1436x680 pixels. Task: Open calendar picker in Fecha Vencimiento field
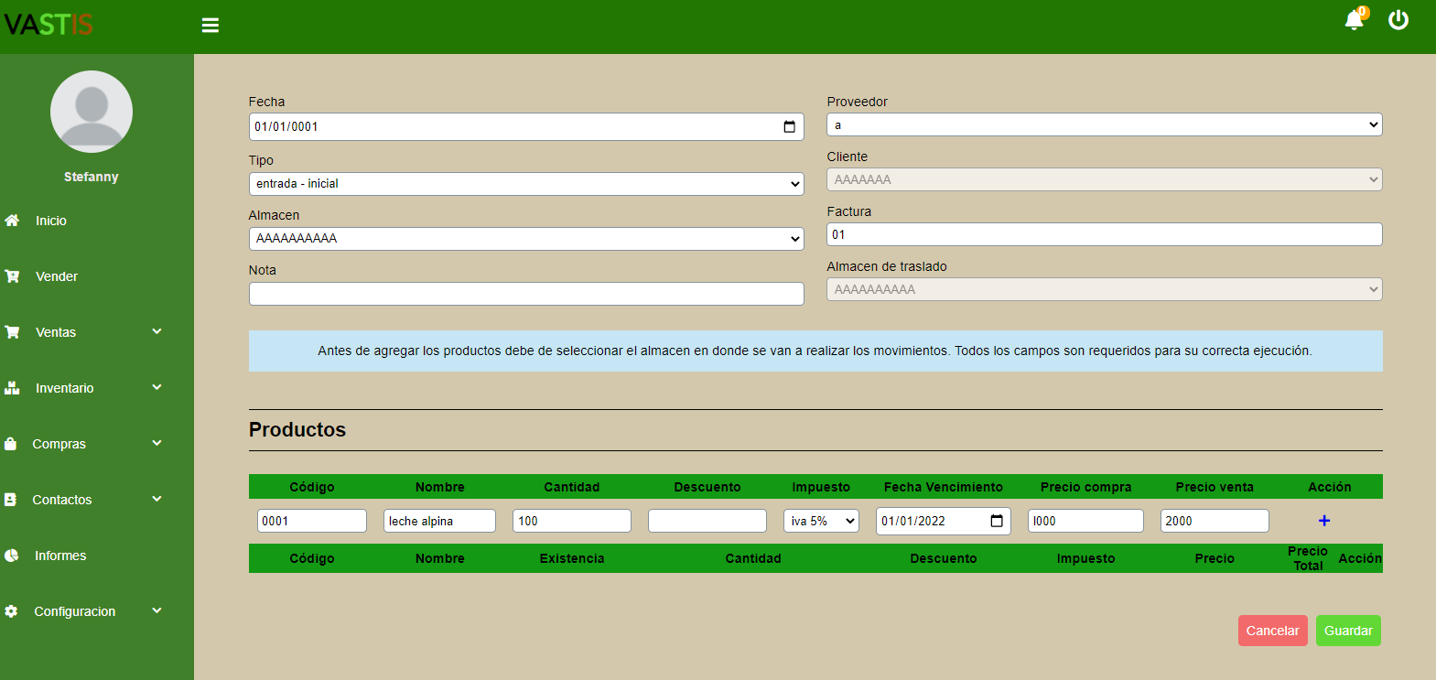pyautogui.click(x=997, y=521)
